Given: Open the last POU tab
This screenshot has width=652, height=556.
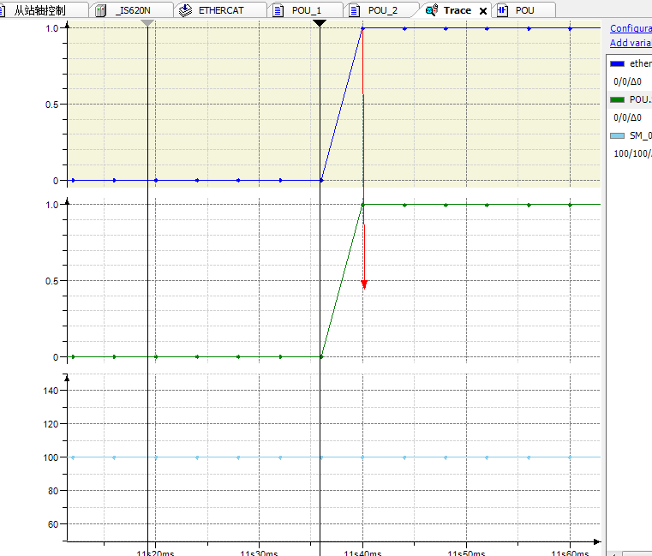Looking at the screenshot, I should (x=524, y=10).
